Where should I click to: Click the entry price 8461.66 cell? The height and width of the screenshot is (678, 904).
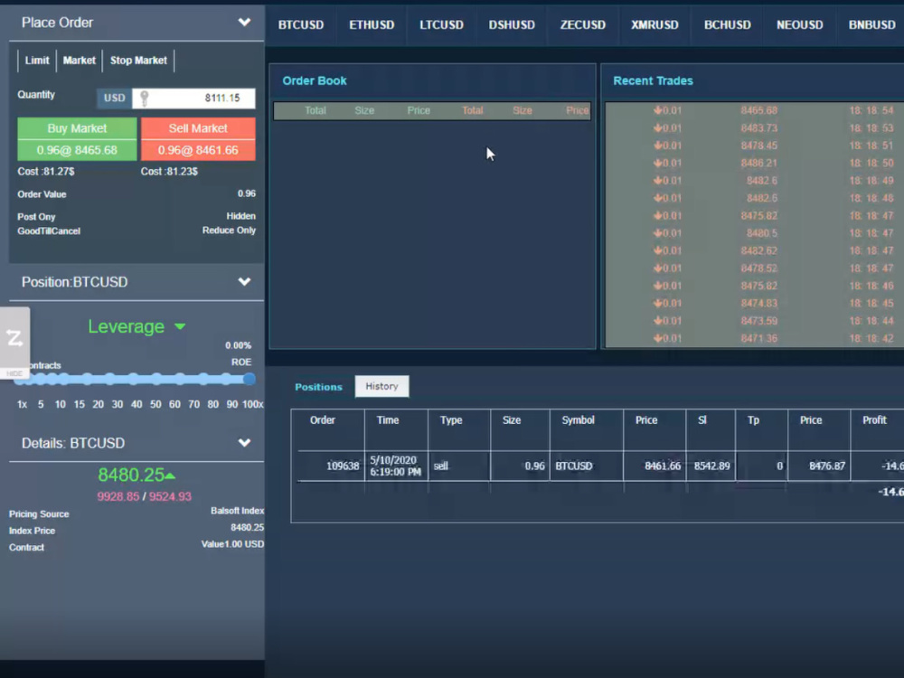tap(654, 466)
